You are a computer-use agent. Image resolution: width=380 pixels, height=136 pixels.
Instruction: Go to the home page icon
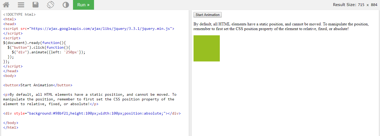pyautogui.click(x=6, y=5)
